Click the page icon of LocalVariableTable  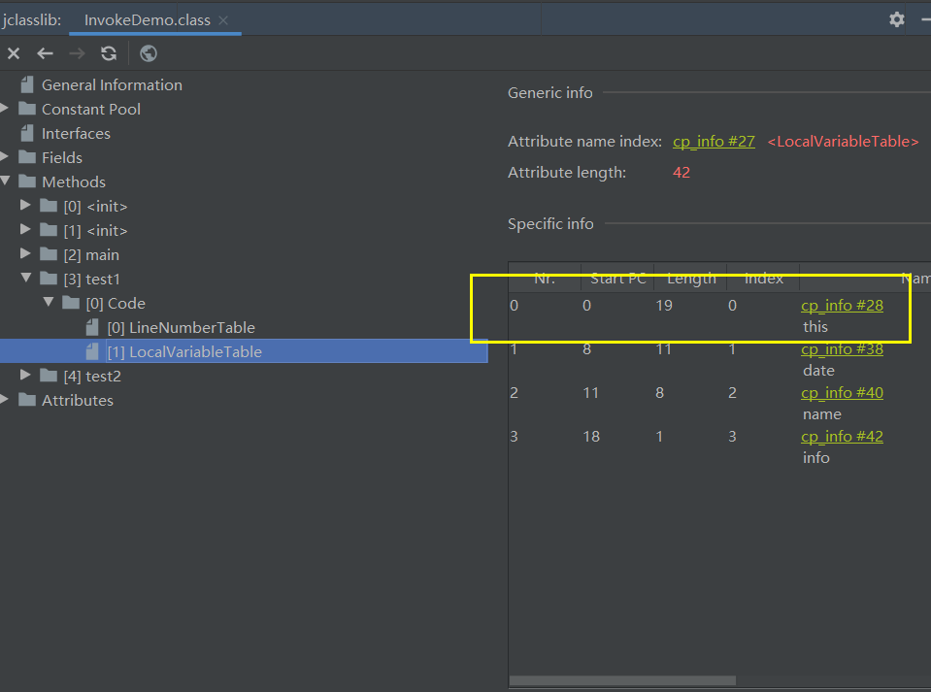coord(92,352)
